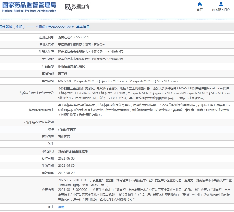Open the 详情 link

(61, 207)
